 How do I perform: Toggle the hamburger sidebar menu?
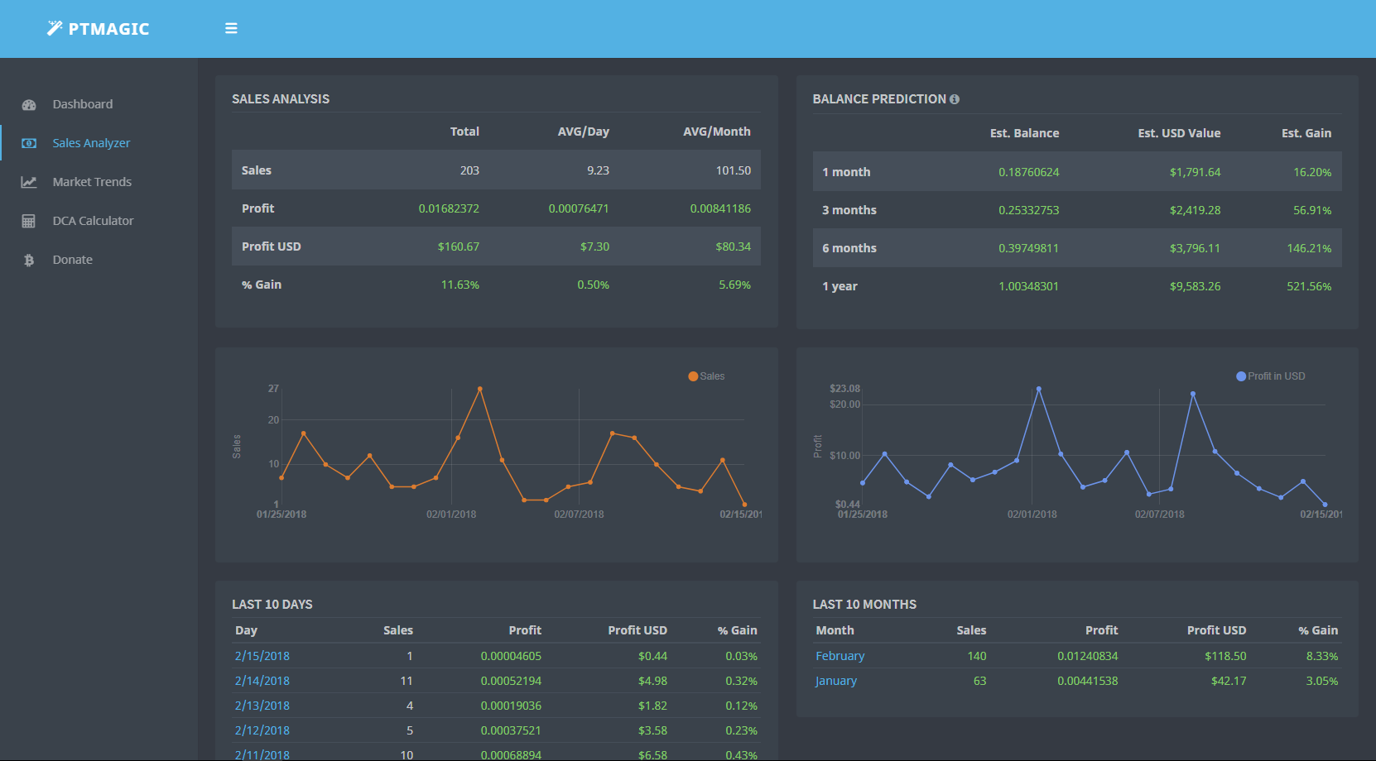coord(231,28)
